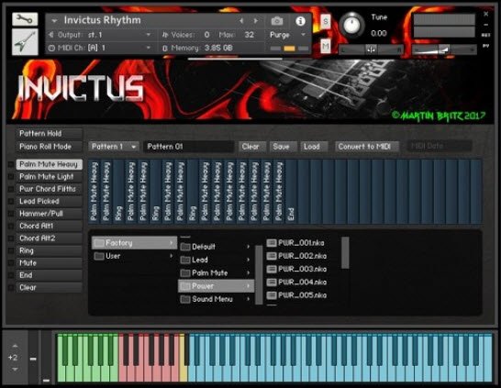Toggle checkbox beside Palm Mute Light
Screen dimensions: 501x388
tap(10, 177)
